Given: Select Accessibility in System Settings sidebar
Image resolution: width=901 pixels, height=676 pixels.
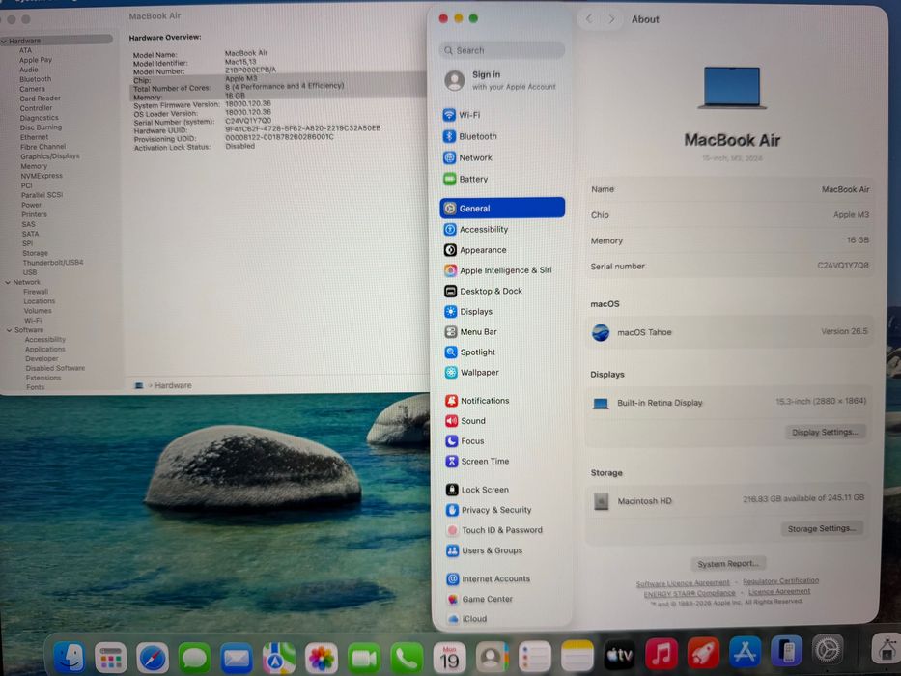Looking at the screenshot, I should tap(503, 230).
